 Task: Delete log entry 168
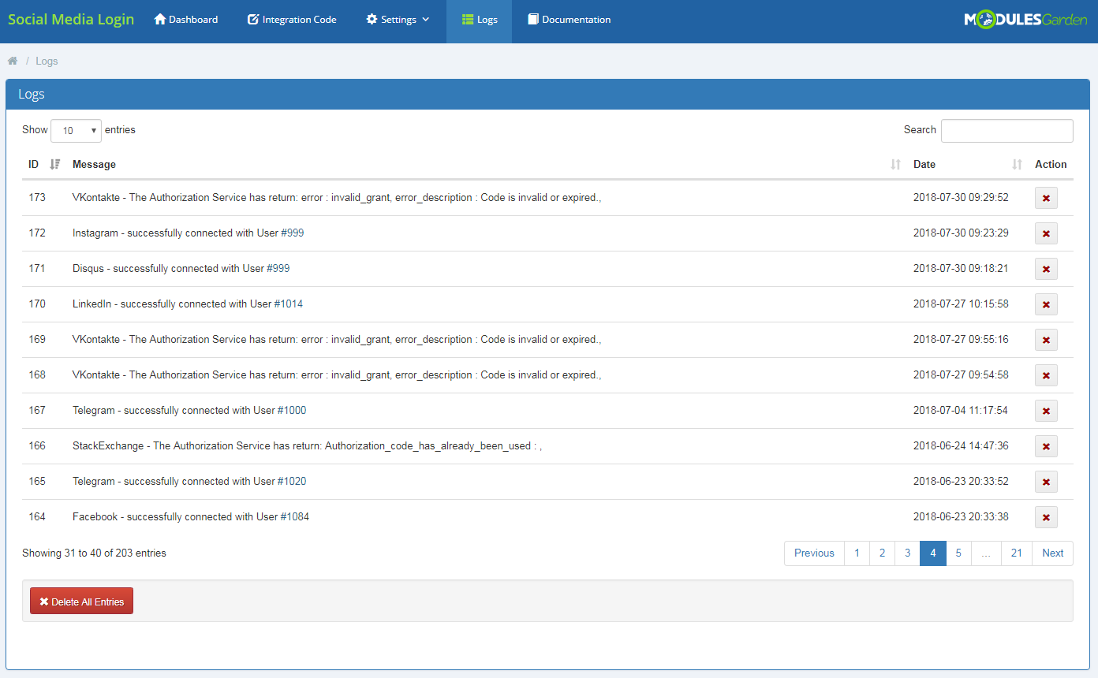(x=1046, y=375)
